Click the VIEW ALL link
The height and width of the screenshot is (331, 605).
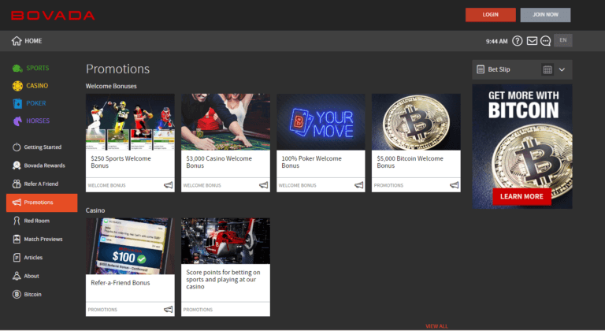436,326
